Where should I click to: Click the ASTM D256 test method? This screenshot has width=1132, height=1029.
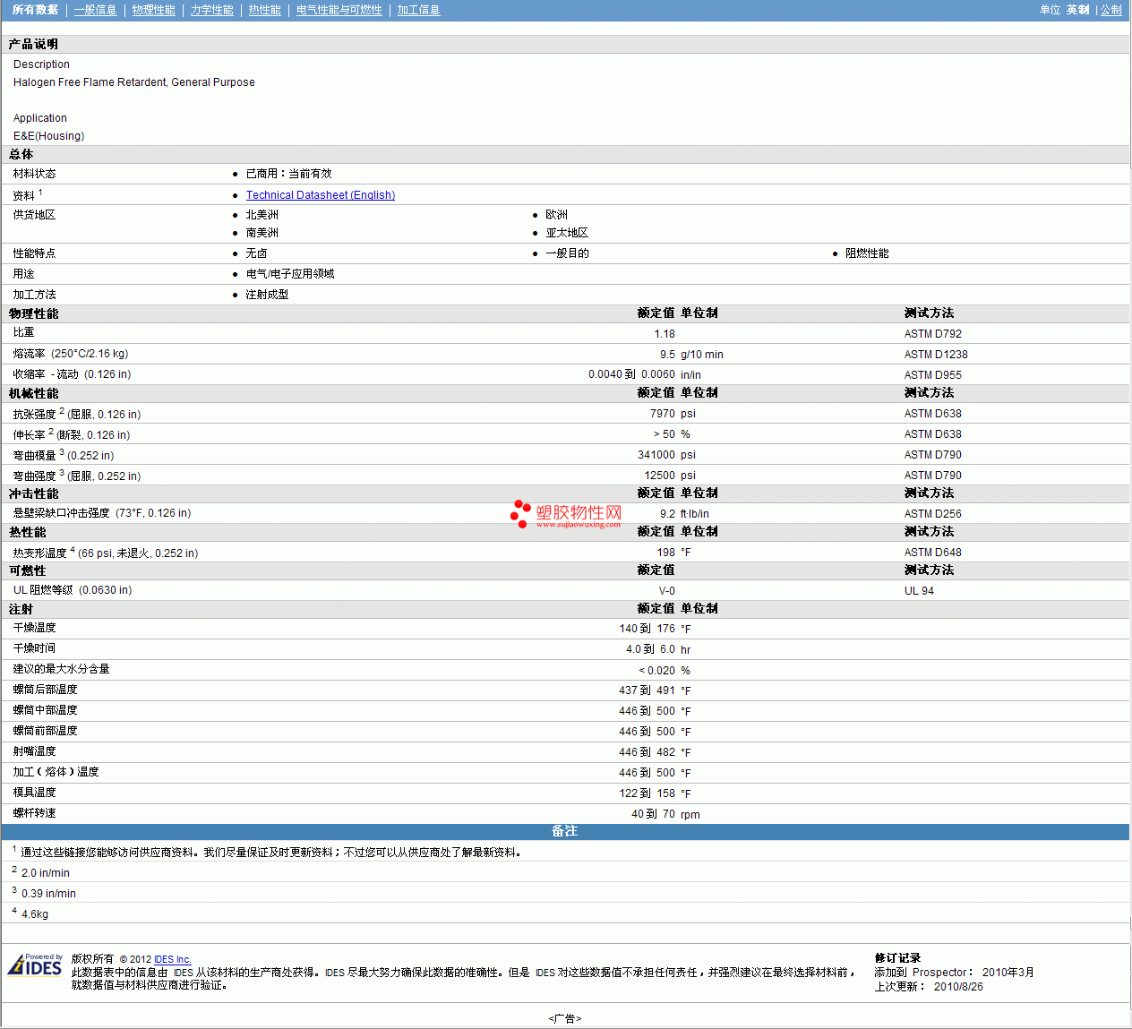tap(933, 514)
